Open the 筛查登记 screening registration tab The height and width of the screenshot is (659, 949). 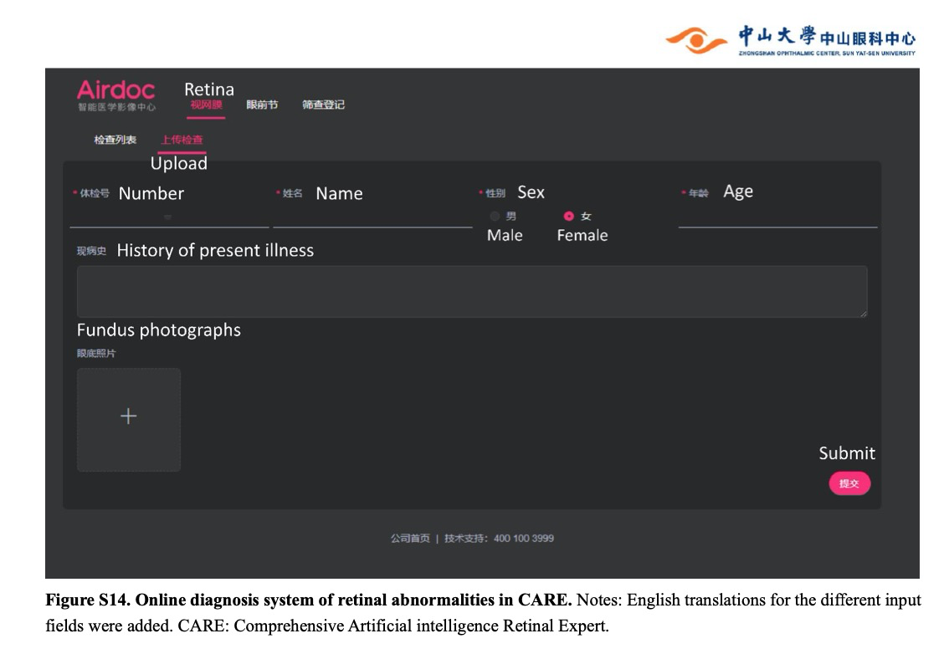(x=325, y=105)
